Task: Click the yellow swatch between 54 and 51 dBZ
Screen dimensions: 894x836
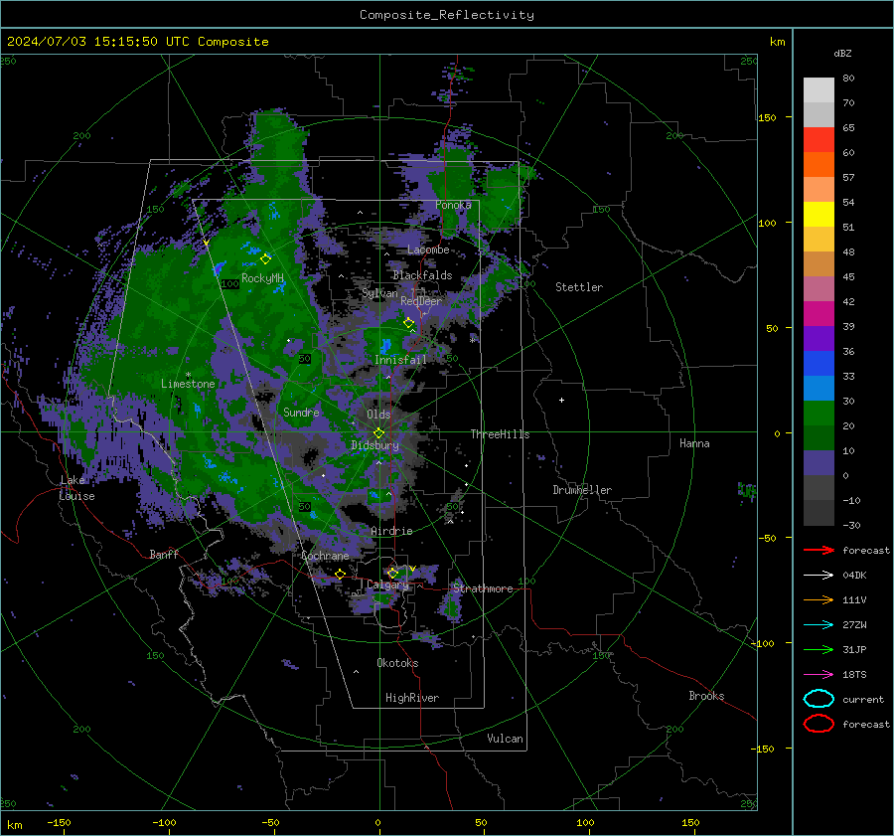Action: (819, 214)
